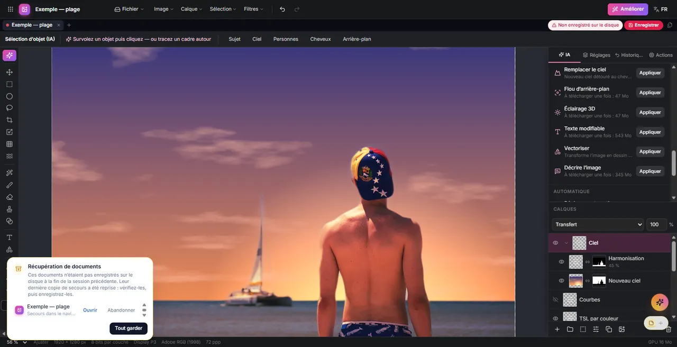This screenshot has height=347, width=677.
Task: Apply Vectoriser
Action: (650, 151)
